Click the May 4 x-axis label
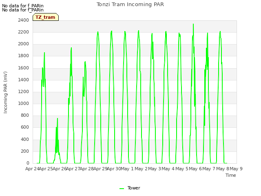Screen dimensions: 261x196 (x=168, y=169)
